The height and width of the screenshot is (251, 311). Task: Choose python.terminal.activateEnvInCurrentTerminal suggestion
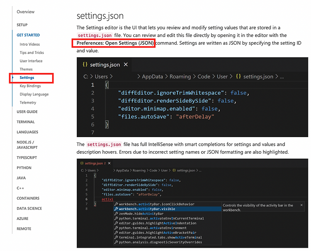[167, 218]
